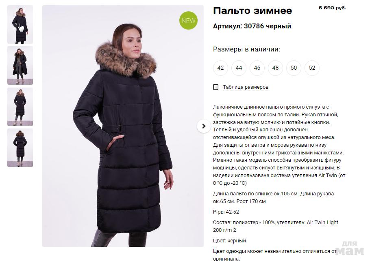Click the 6 690 руб. price

(332, 8)
